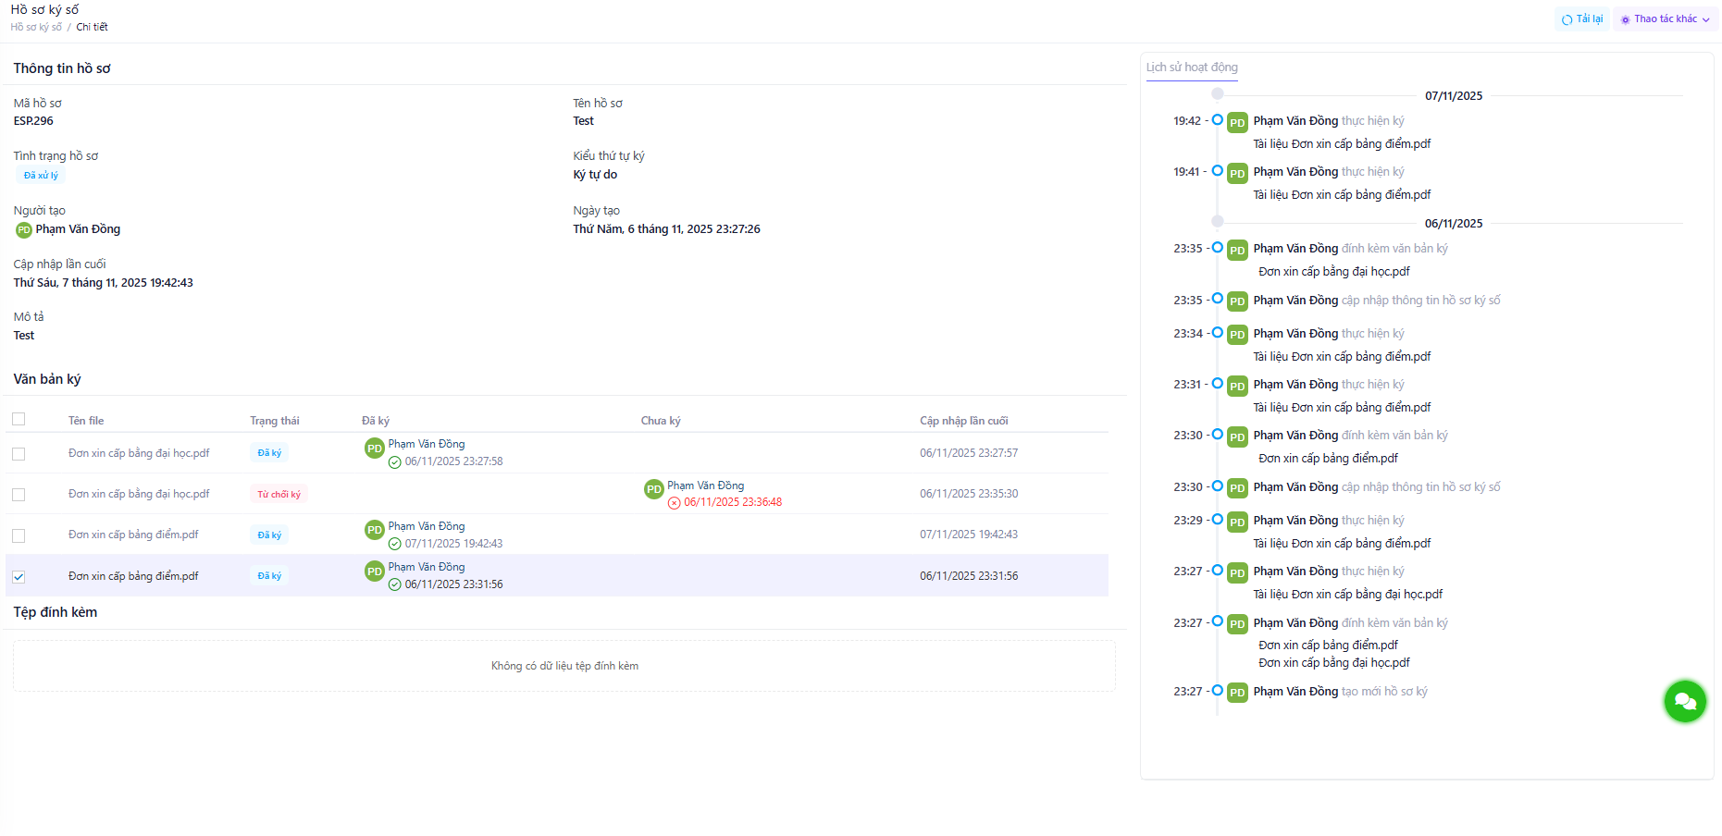
Task: Click the PD avatar in the 19:42 history entry
Action: tap(1237, 123)
